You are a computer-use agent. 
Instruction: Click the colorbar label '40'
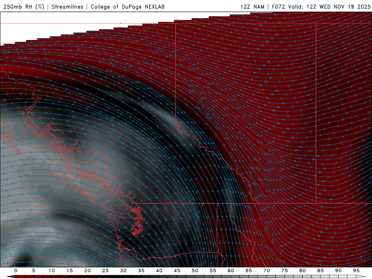point(159,271)
